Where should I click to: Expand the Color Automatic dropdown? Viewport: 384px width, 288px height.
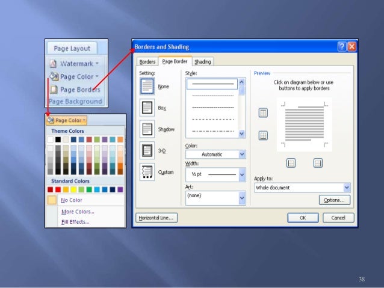click(x=242, y=154)
